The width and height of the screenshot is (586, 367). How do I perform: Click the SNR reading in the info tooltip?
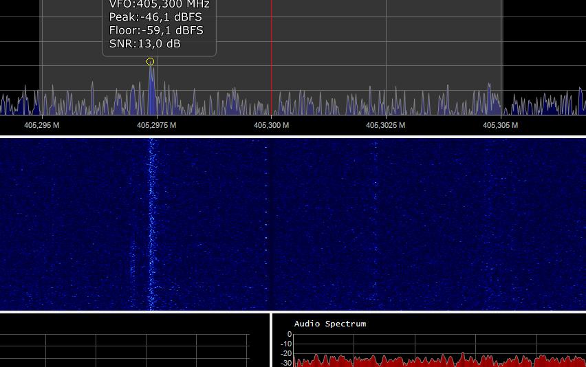(144, 43)
